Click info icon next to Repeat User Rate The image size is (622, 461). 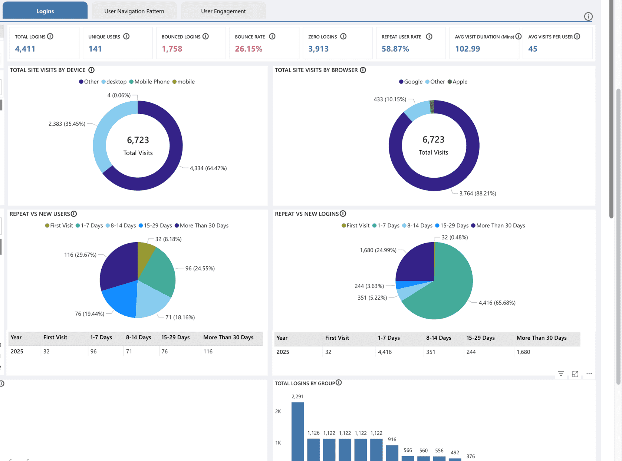click(429, 36)
